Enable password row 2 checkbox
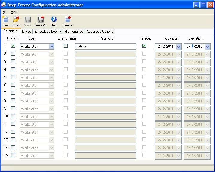The width and height of the screenshot is (215, 172). (x=13, y=54)
